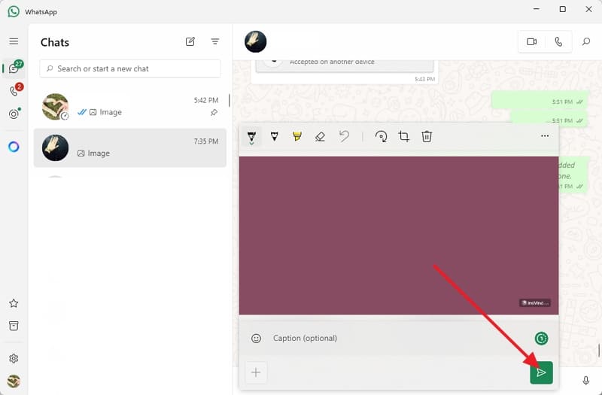Screen dimensions: 602x395
Task: Open the emoji picker beside the caption
Action: click(x=256, y=339)
